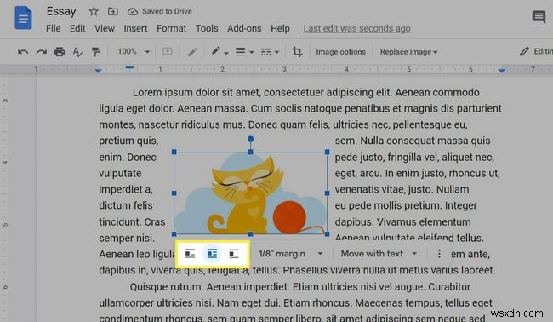Click the text 'pretium quis,'

pos(128,141)
